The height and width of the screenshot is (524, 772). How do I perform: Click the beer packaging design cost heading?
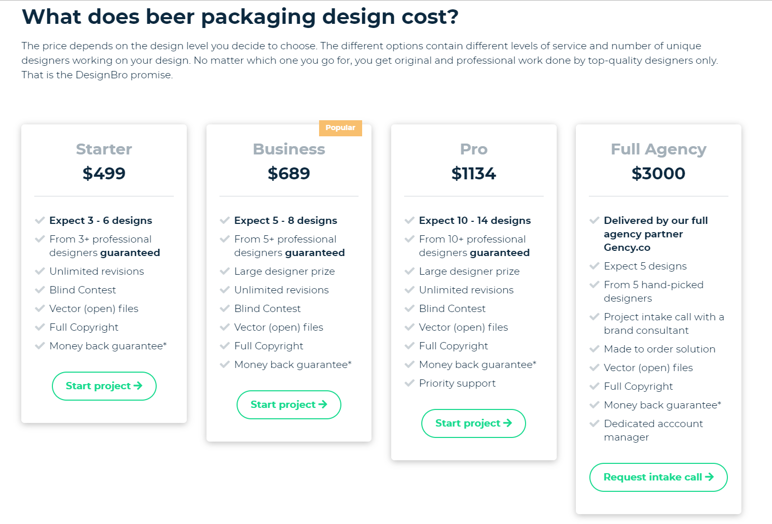[x=240, y=17]
